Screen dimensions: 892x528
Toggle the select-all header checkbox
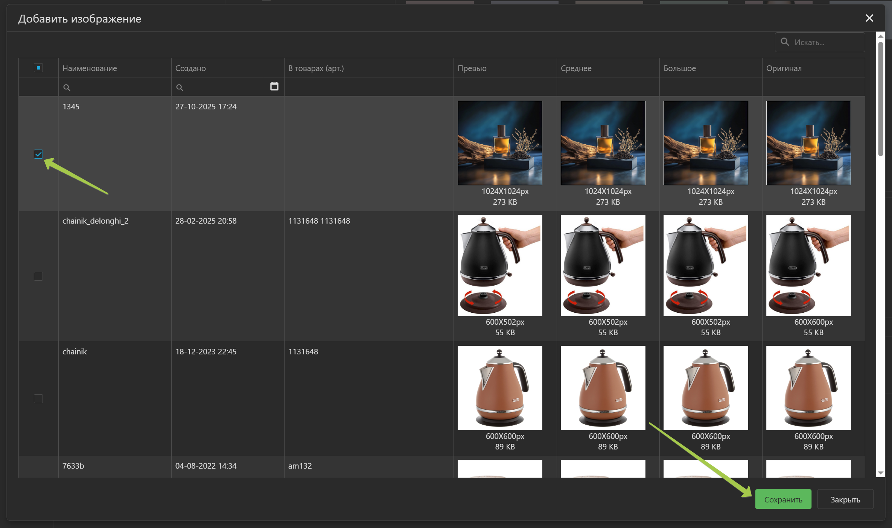[x=38, y=68]
